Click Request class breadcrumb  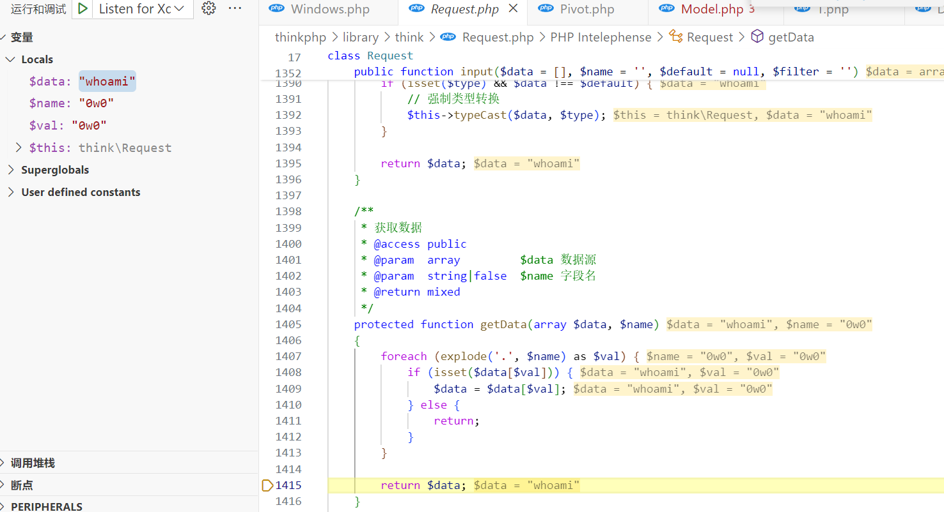point(710,38)
